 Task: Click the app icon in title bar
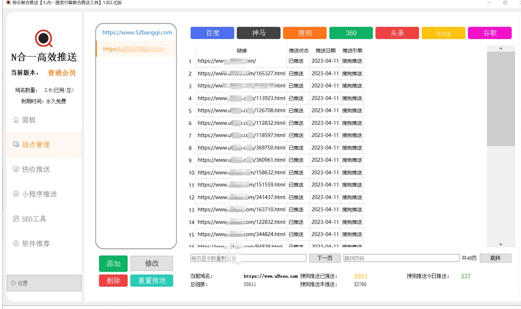coord(8,3)
